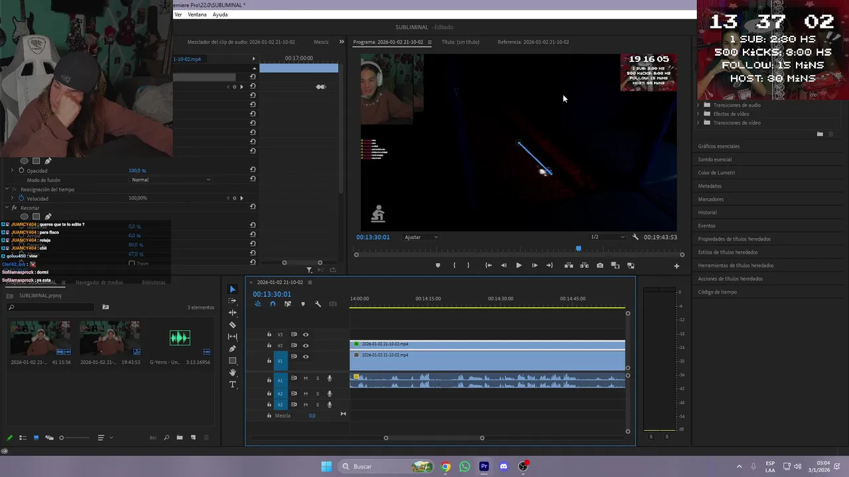Select the Ripple Edit tool
This screenshot has width=849, height=477.
click(x=233, y=313)
